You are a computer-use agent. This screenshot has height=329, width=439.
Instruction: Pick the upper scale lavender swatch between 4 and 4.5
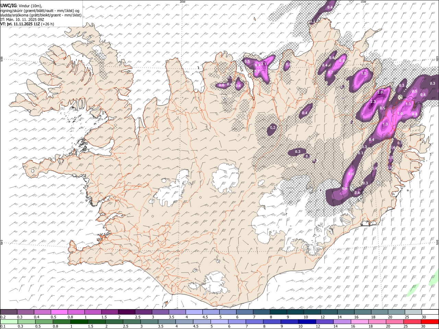pyautogui.click(x=194, y=312)
